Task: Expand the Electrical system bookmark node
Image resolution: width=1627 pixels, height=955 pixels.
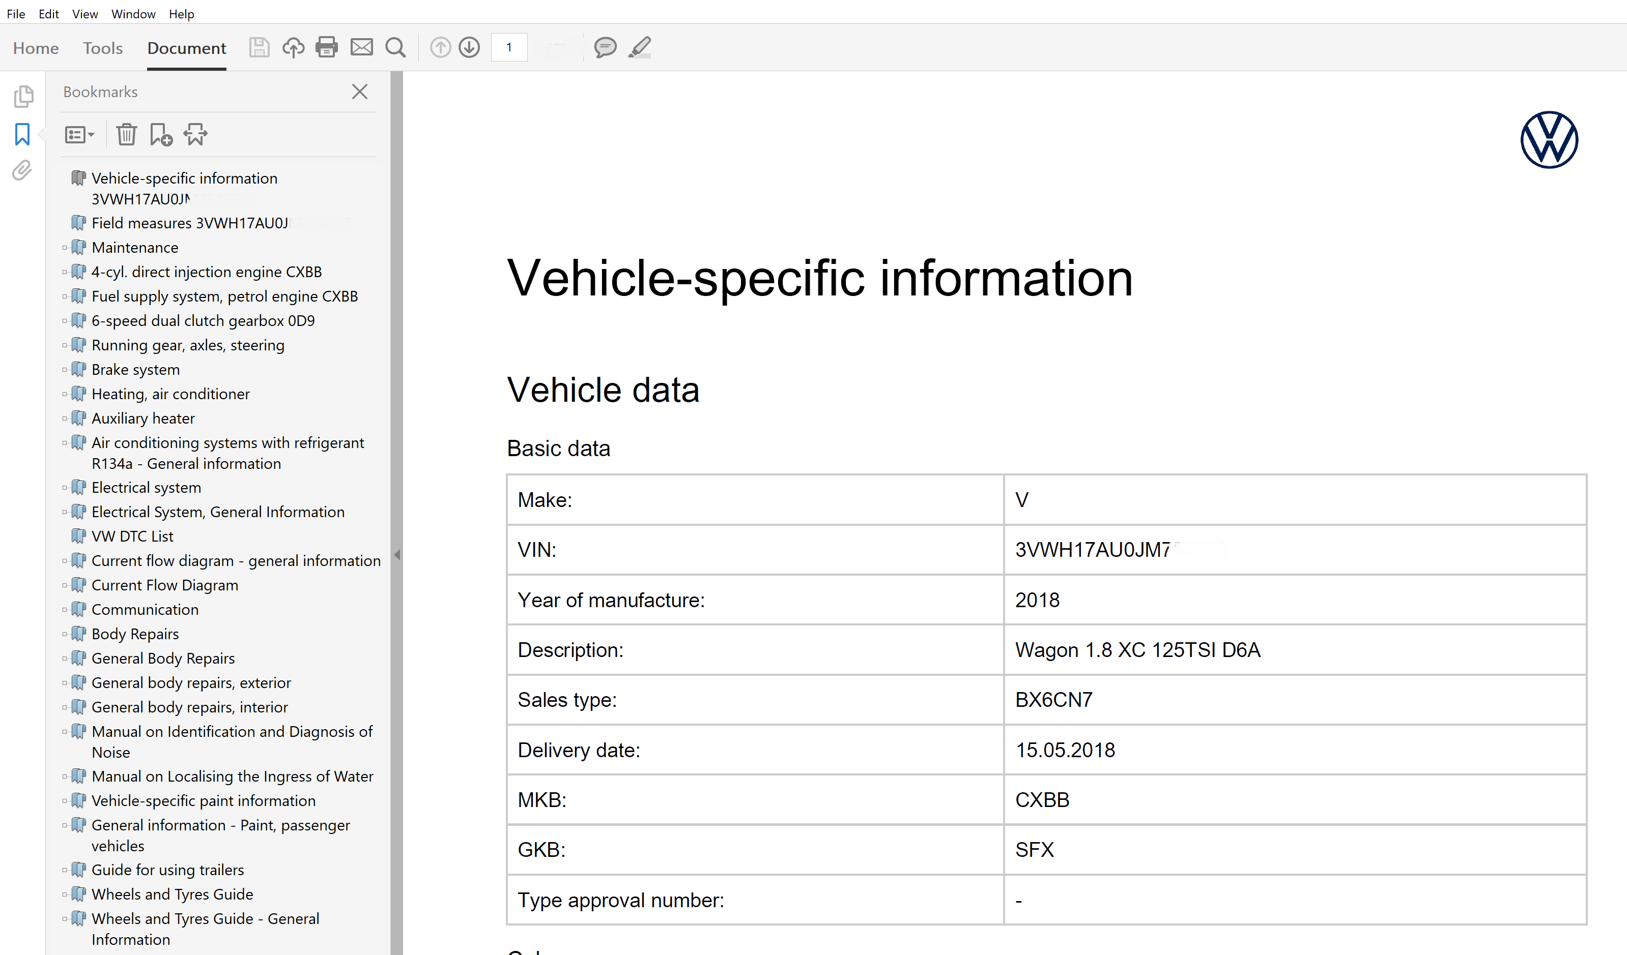Action: (x=65, y=488)
